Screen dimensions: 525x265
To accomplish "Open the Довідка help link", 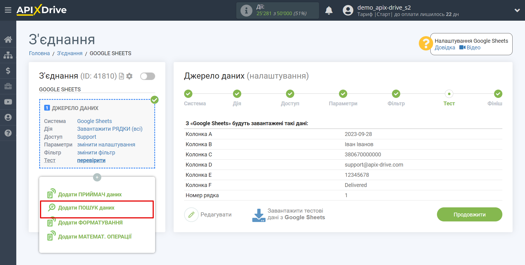I will 445,47.
